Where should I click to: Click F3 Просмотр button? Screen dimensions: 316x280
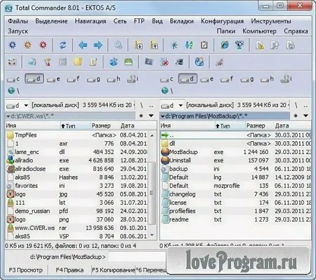click(x=26, y=270)
